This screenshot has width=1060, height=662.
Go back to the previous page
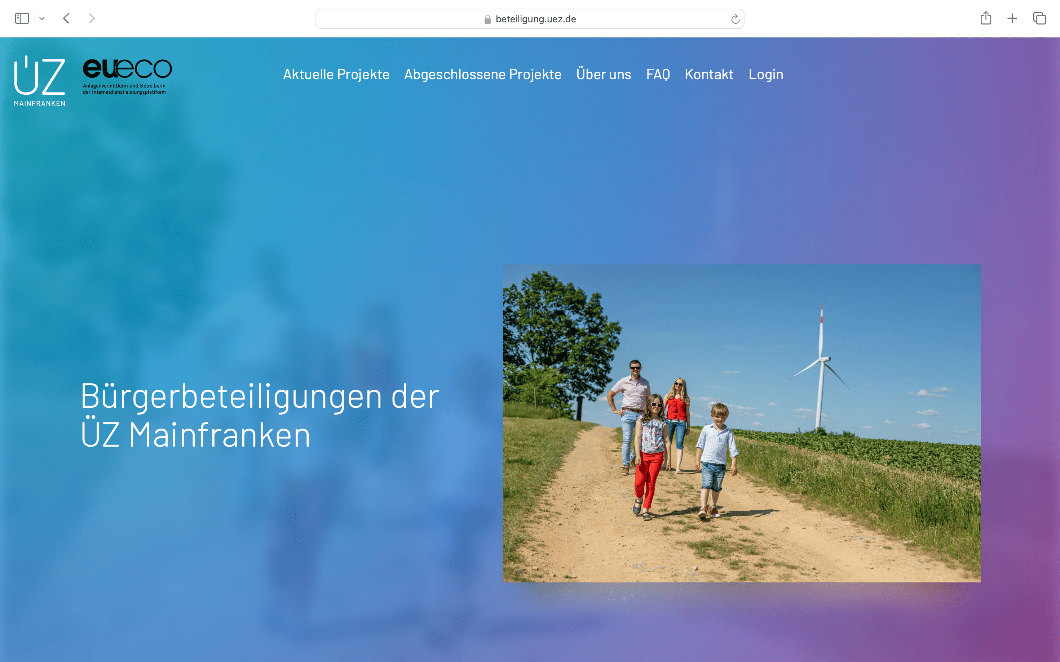pyautogui.click(x=66, y=18)
